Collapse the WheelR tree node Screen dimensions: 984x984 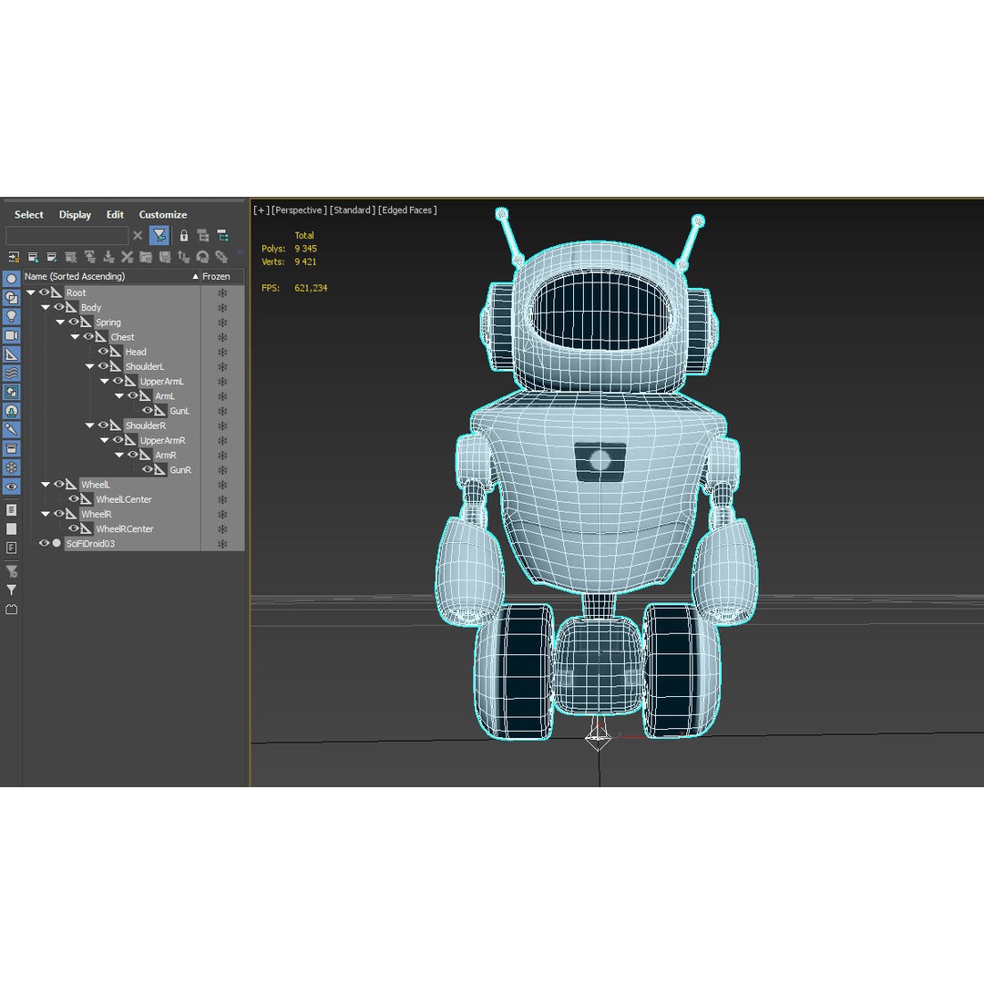[x=46, y=514]
